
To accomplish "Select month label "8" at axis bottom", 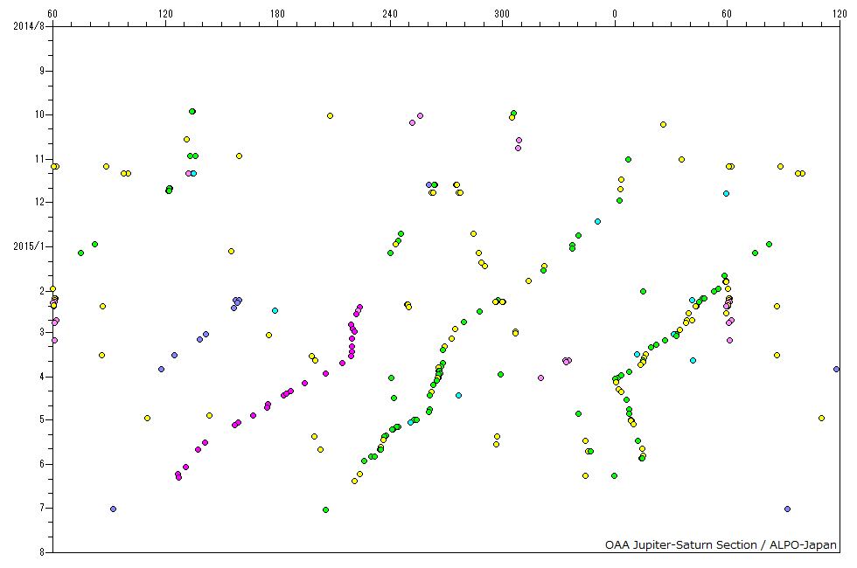I will click(x=42, y=552).
